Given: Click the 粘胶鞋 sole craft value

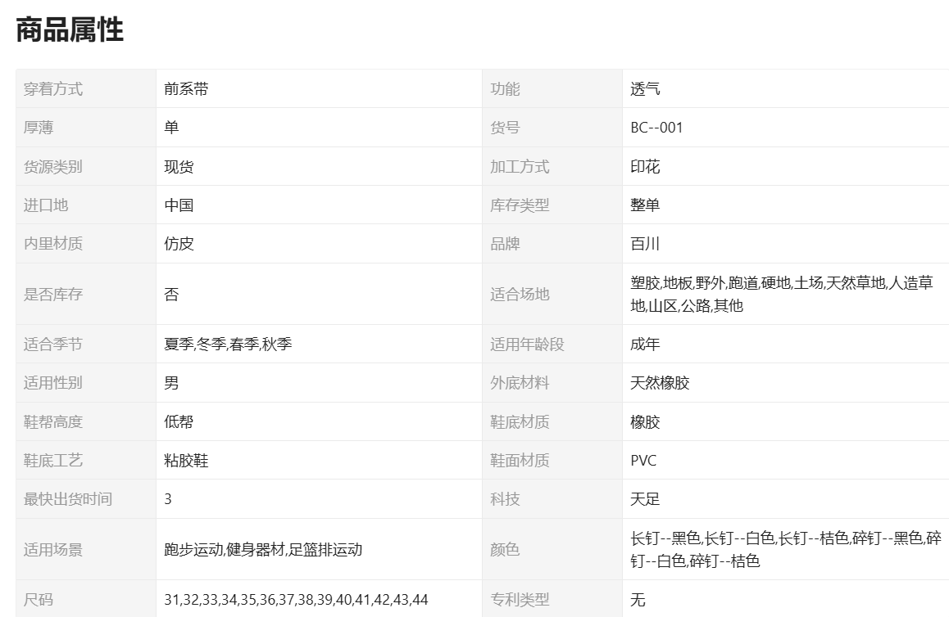Looking at the screenshot, I should click(186, 461).
